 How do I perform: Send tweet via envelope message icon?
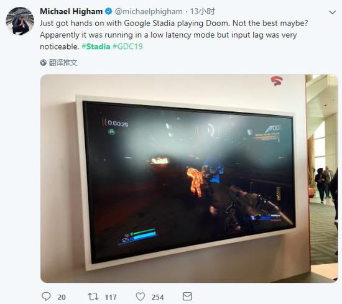click(187, 297)
